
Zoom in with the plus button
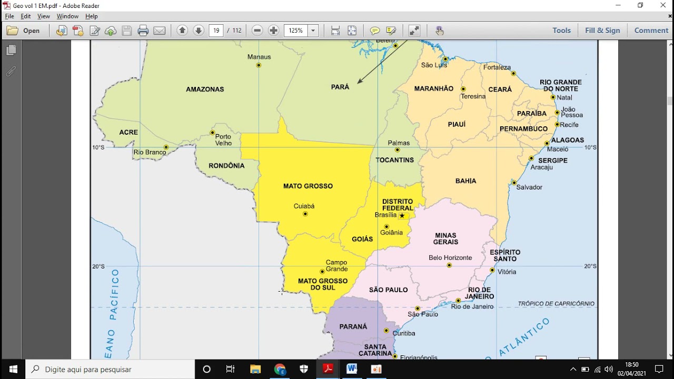(274, 31)
